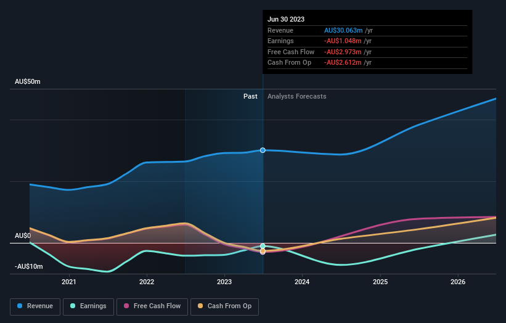Click the AU$30.063m revenue value
Viewport: 506px width, 323px height.
coord(343,30)
